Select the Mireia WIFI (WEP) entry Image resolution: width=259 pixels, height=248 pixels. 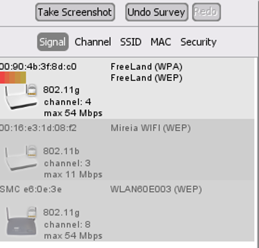pyautogui.click(x=151, y=128)
